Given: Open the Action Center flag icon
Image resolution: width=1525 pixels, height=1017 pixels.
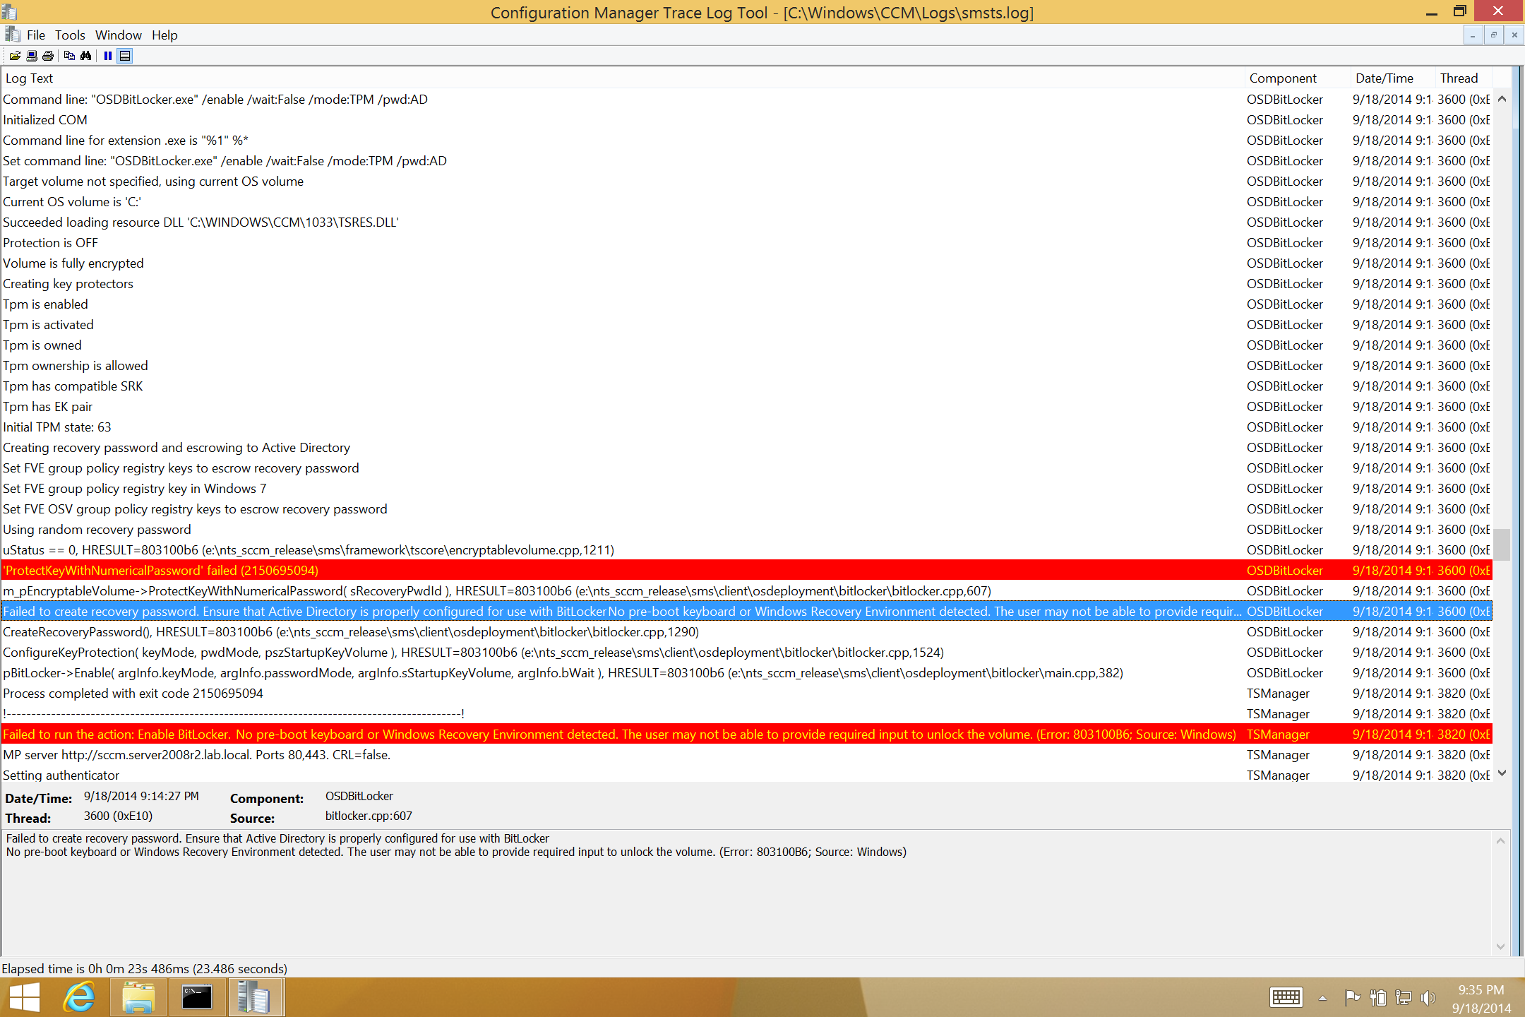Looking at the screenshot, I should [x=1352, y=997].
